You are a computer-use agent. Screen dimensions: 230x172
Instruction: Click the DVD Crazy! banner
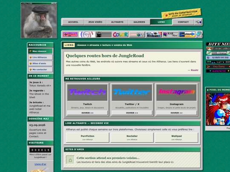pos(218,53)
